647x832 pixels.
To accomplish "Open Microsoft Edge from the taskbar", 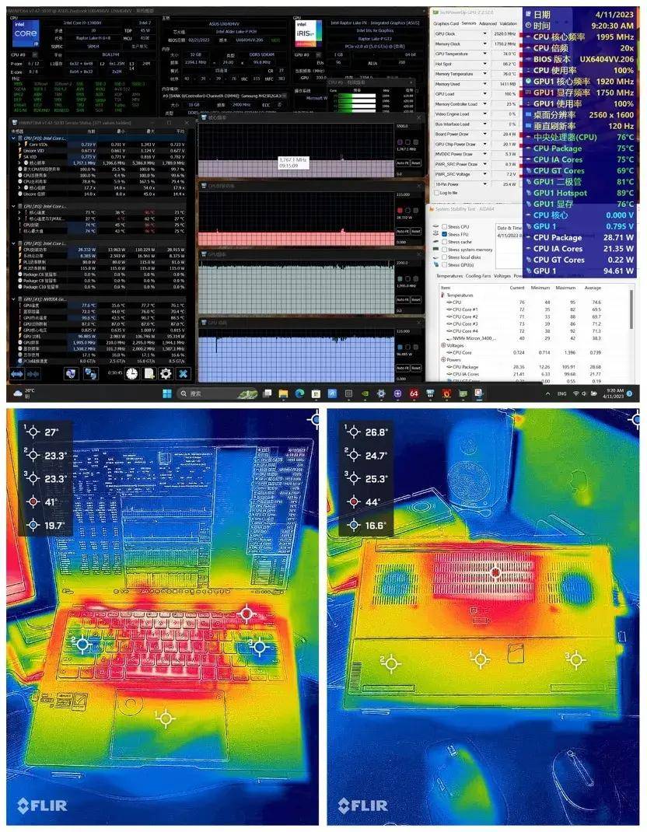I will tap(299, 393).
